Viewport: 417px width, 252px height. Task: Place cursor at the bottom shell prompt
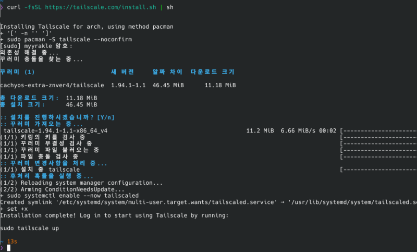8,248
